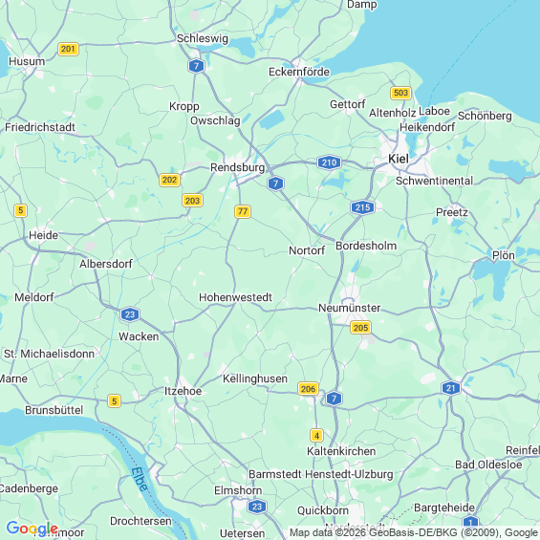Viewport: 540px width, 540px height.
Task: Click the Elbe river label
Action: pyautogui.click(x=140, y=479)
